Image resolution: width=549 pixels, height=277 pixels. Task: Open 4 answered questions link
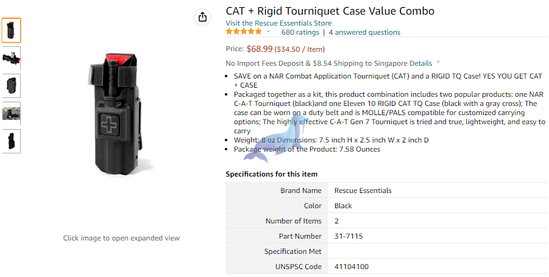pyautogui.click(x=364, y=32)
